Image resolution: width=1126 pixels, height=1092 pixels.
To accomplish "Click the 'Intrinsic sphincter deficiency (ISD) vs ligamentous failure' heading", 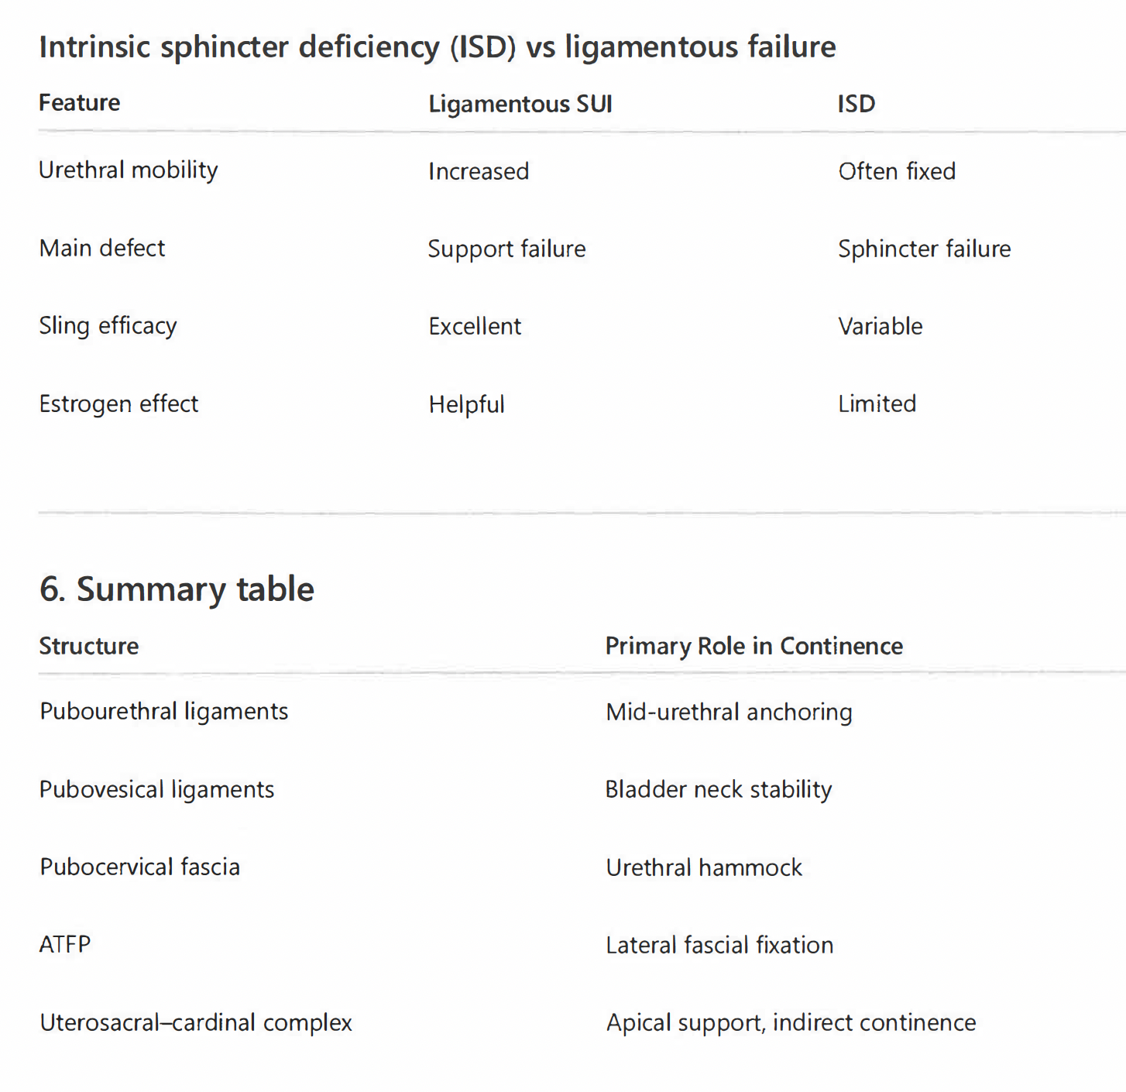I will point(438,47).
